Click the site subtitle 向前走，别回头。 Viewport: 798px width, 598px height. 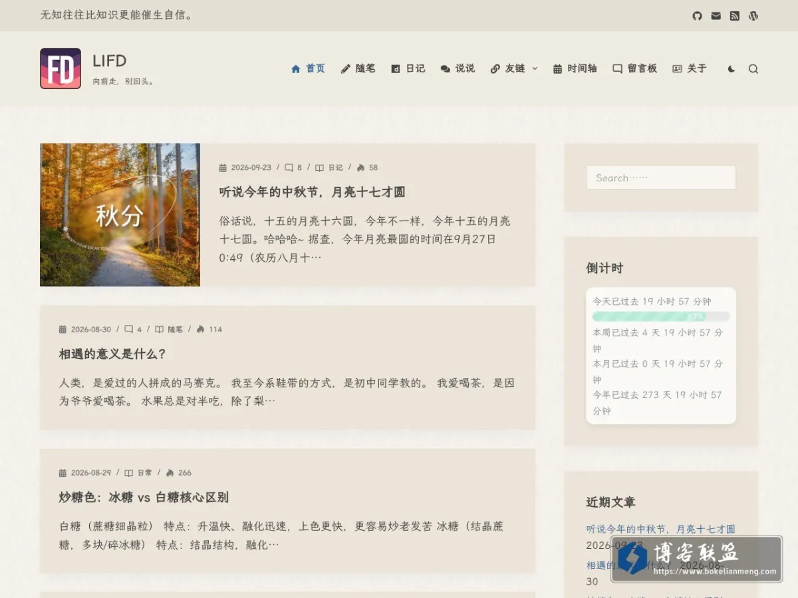[x=124, y=82]
